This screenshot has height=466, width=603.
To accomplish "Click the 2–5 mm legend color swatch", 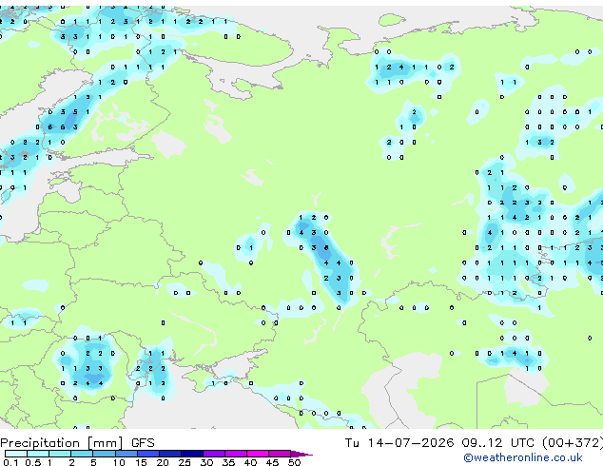I will 82,454.
